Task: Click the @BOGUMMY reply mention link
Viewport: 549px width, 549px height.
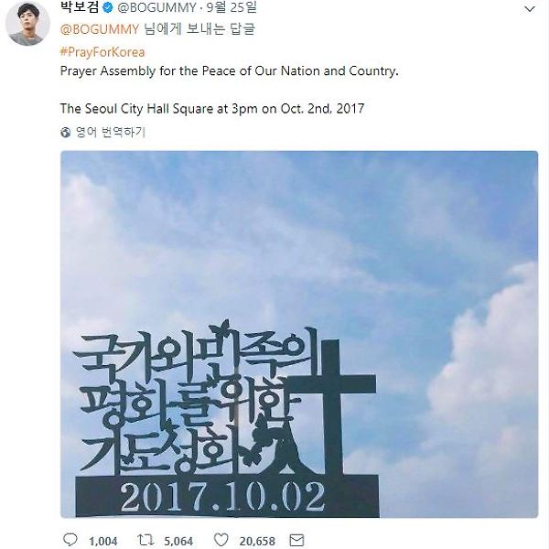Action: (100, 29)
